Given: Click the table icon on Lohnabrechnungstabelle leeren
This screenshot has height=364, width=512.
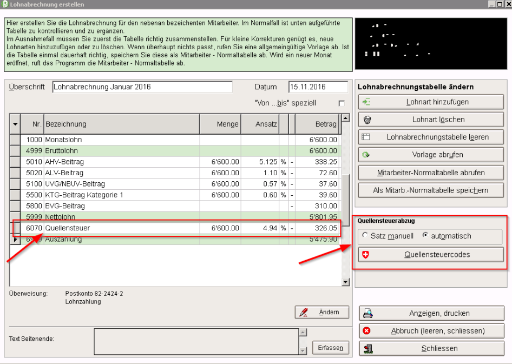Looking at the screenshot, I should (x=366, y=137).
